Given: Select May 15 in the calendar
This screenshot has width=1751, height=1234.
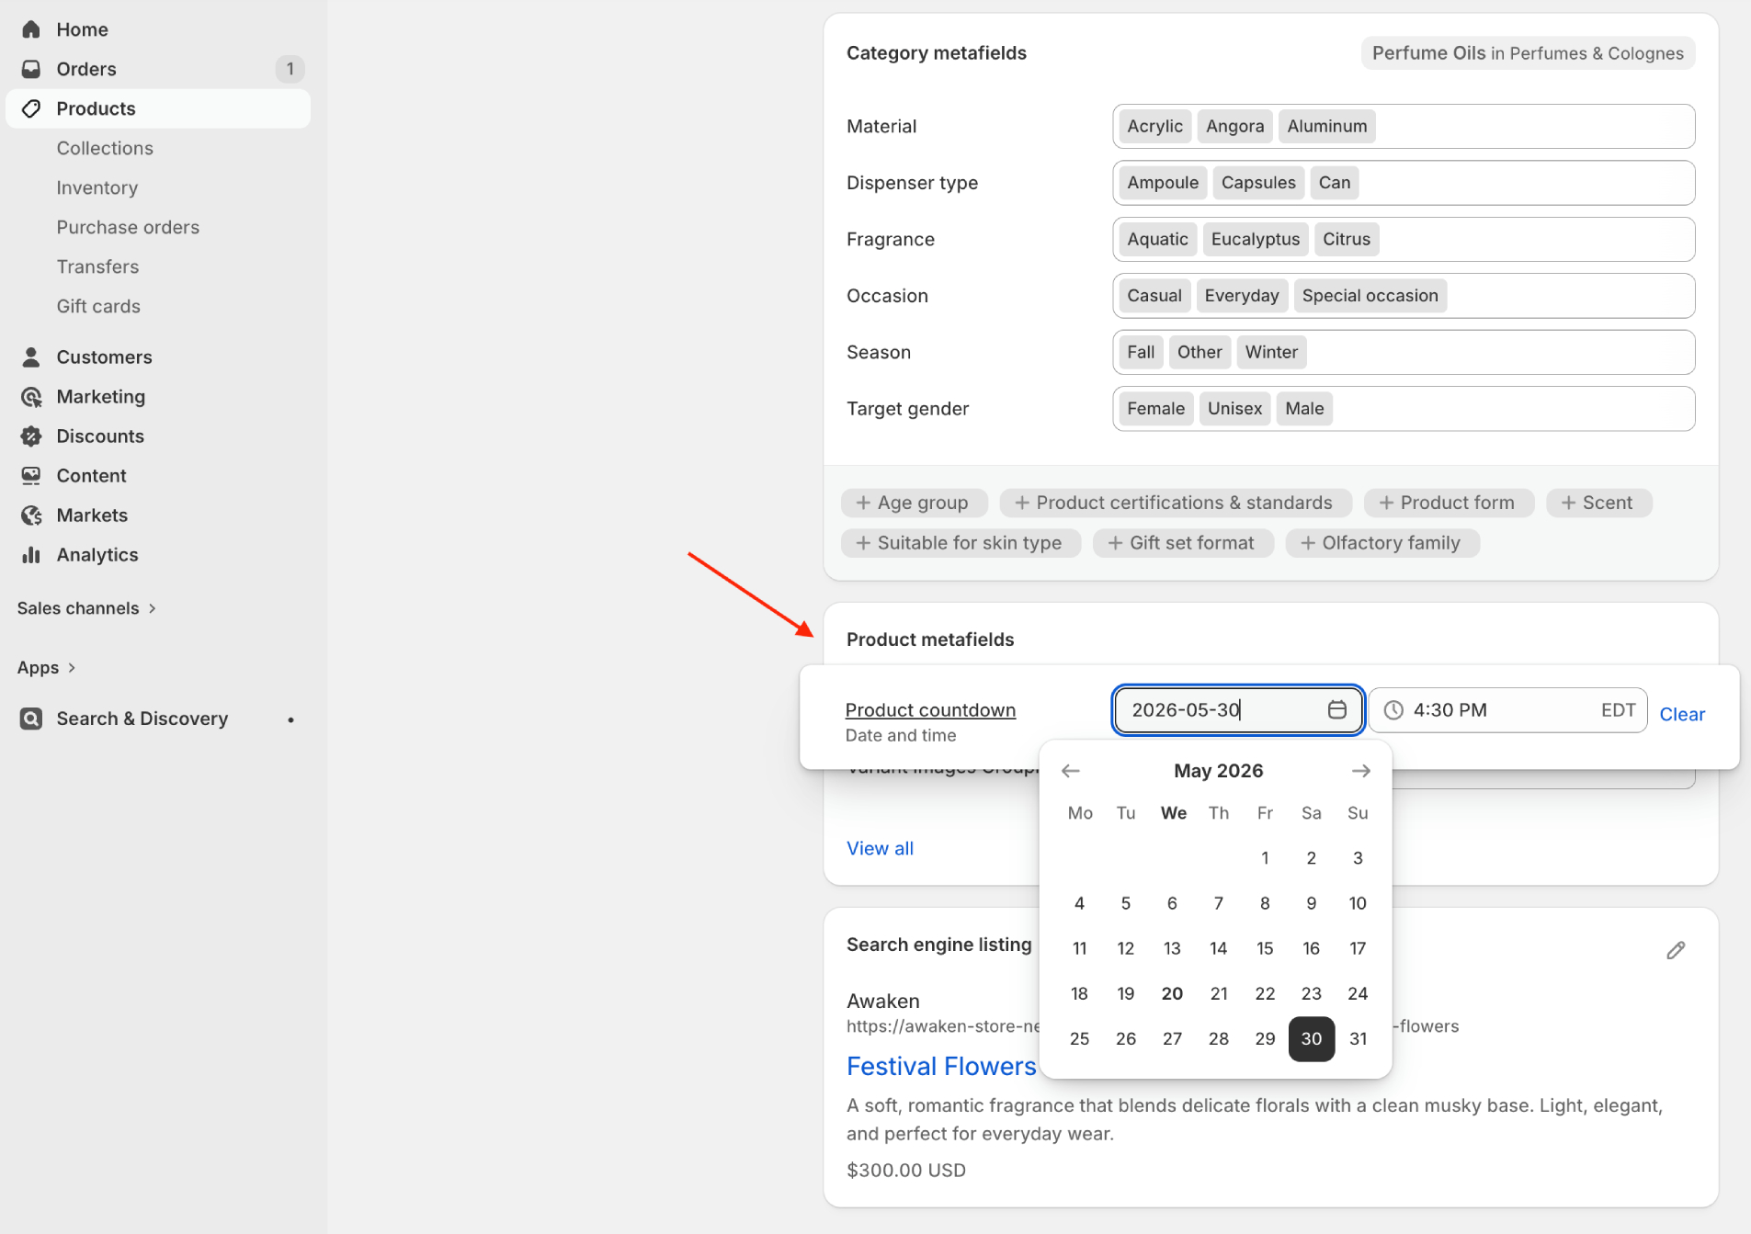Looking at the screenshot, I should tap(1265, 948).
